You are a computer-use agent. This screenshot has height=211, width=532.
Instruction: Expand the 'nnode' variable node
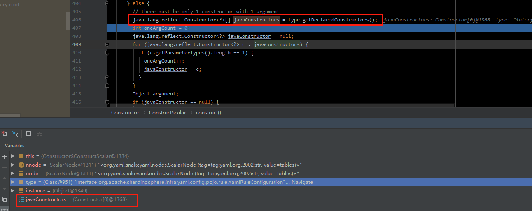click(x=13, y=165)
